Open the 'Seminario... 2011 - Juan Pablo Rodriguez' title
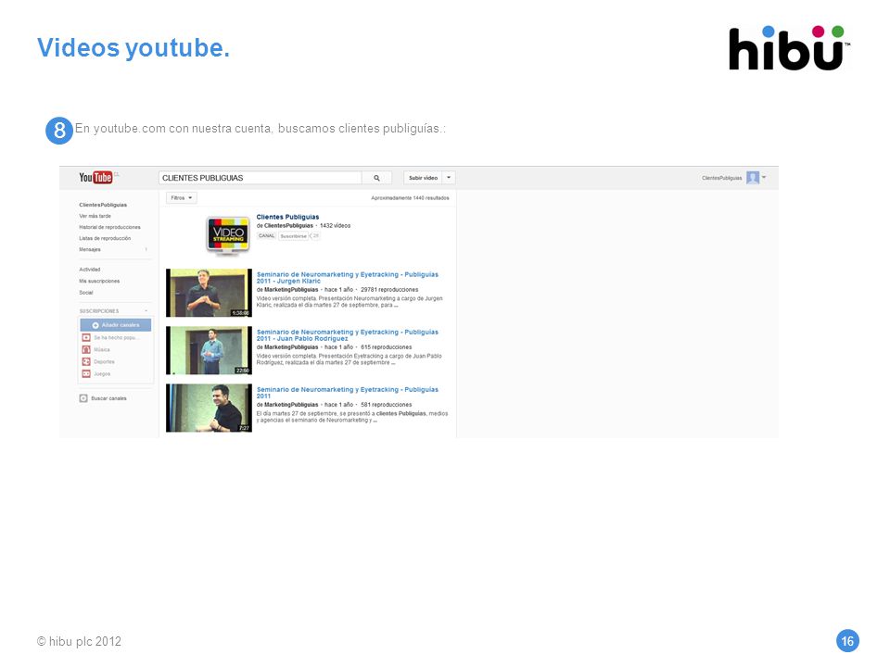The width and height of the screenshot is (890, 667). tap(348, 335)
